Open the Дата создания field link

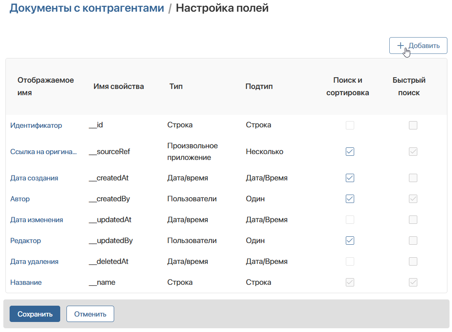pos(34,178)
